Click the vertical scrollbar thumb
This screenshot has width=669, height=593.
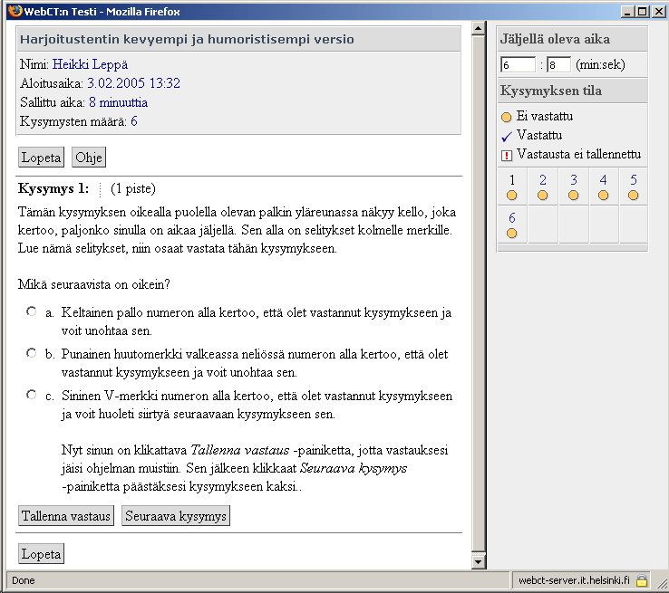(x=479, y=295)
